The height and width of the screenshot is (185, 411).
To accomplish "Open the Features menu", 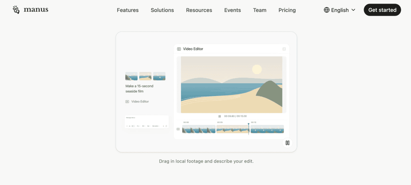I will (x=128, y=10).
